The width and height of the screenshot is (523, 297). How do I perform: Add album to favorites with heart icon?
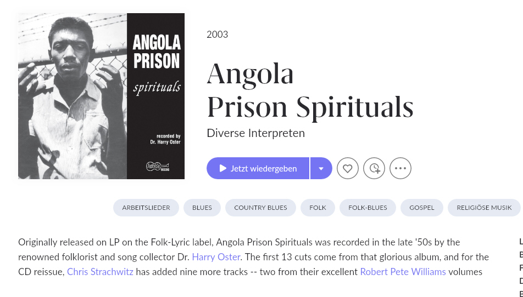pyautogui.click(x=348, y=168)
